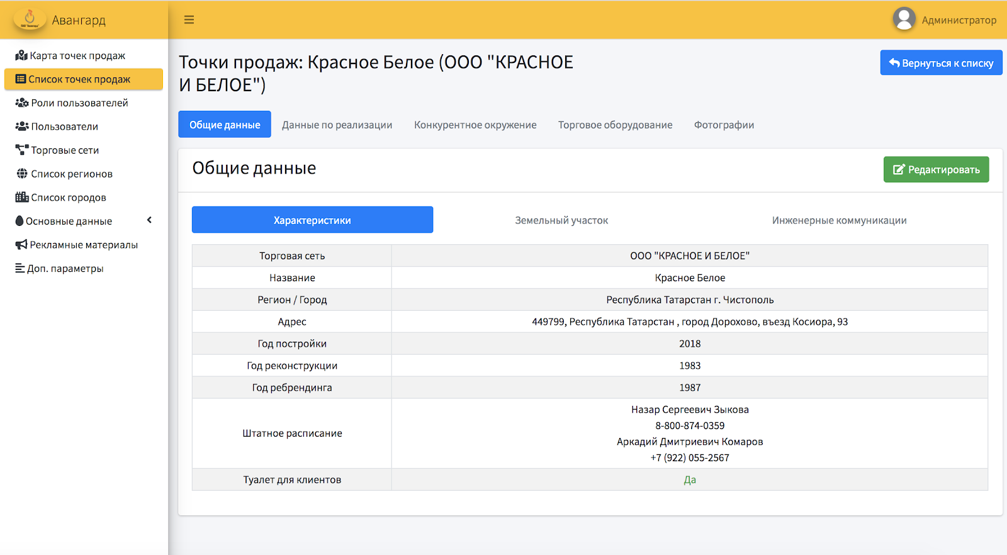Viewport: 1007px width, 555px height.
Task: Click the map icon beside Карта точек продаж
Action: [x=21, y=55]
